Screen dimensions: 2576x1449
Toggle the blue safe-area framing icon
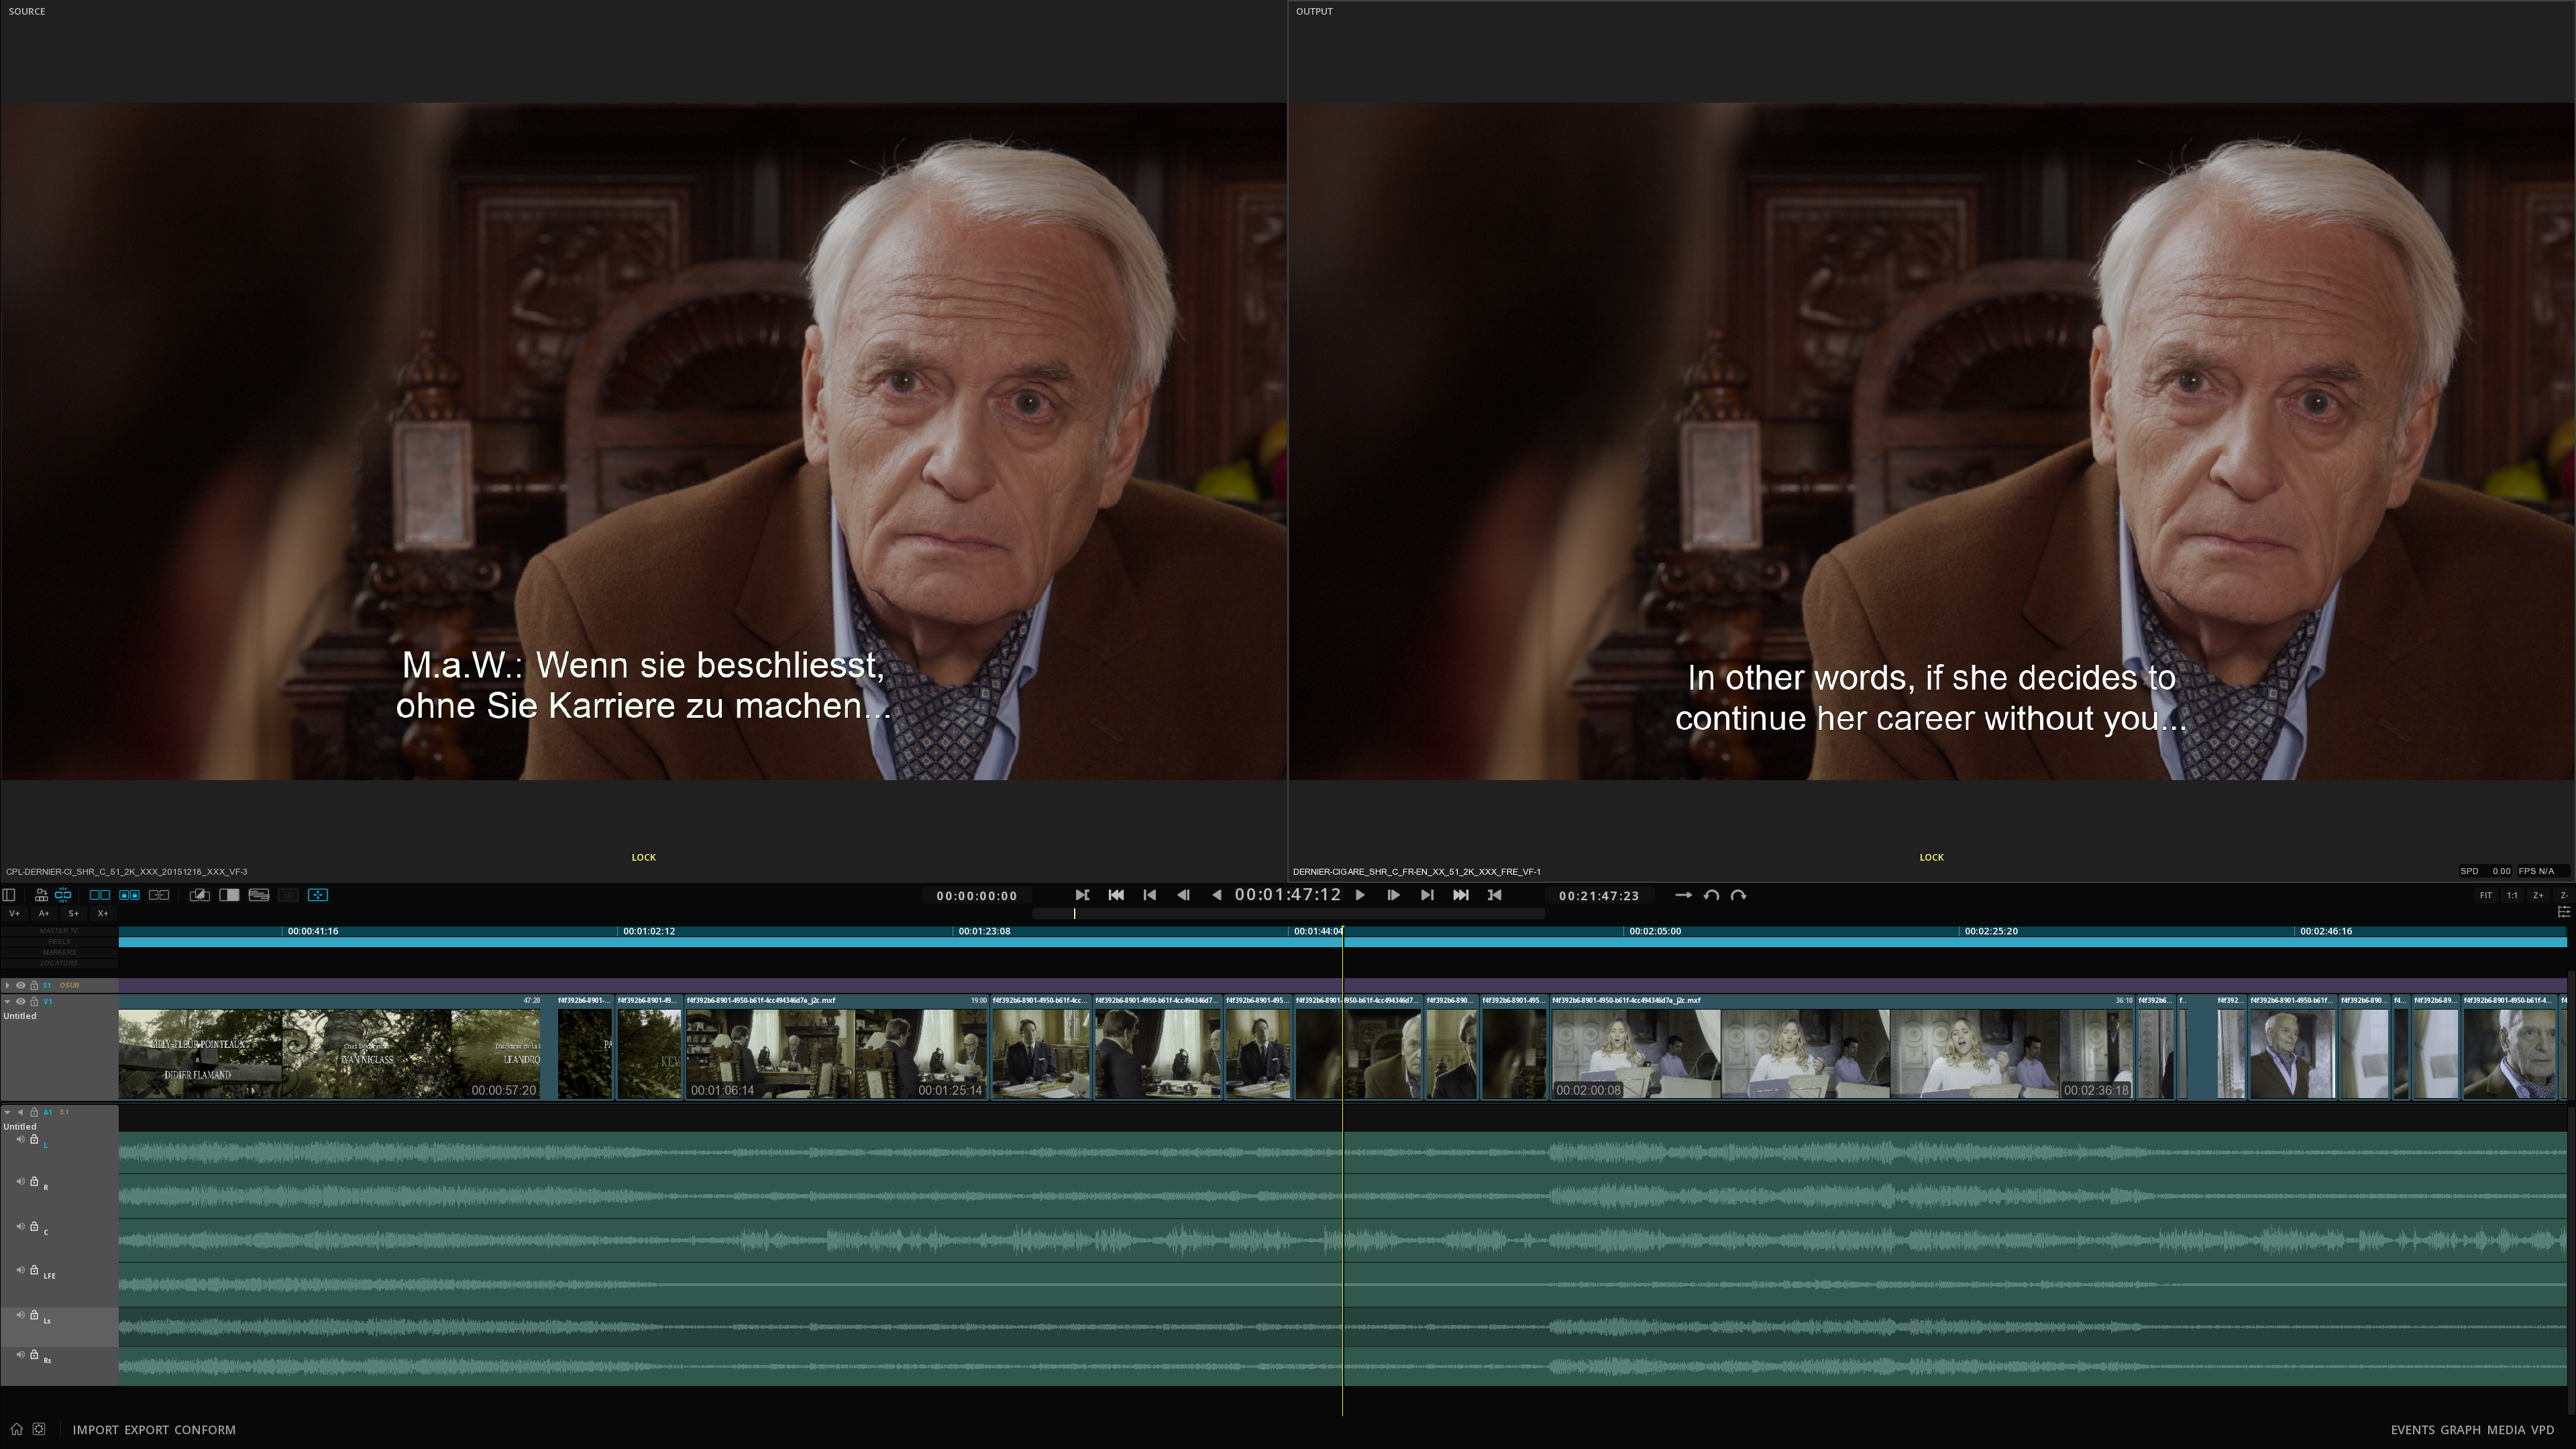pos(318,895)
